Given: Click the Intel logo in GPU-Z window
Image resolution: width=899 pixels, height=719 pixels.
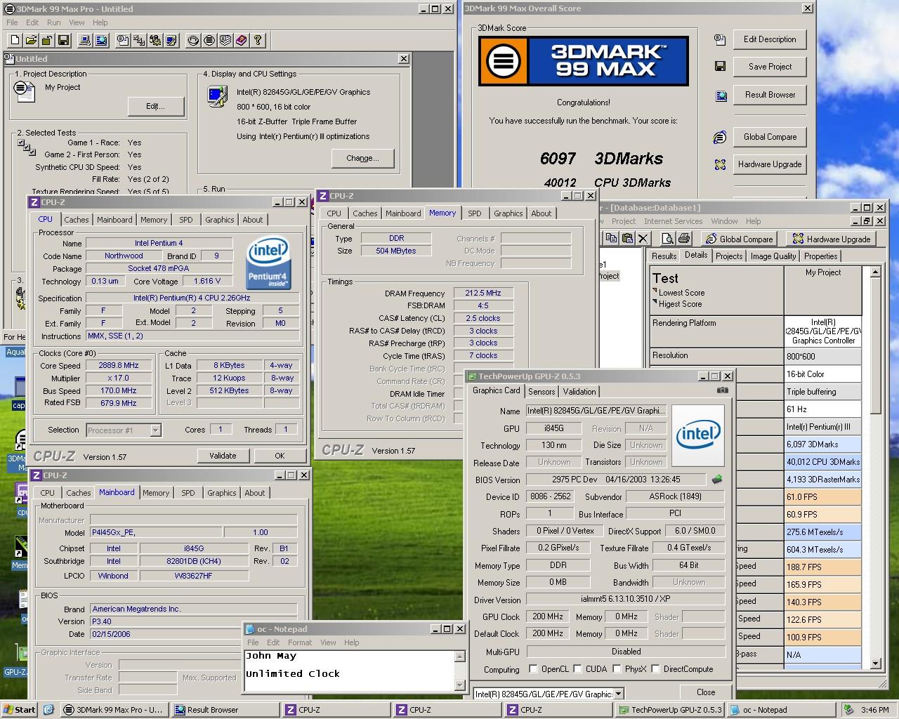Looking at the screenshot, I should 698,435.
